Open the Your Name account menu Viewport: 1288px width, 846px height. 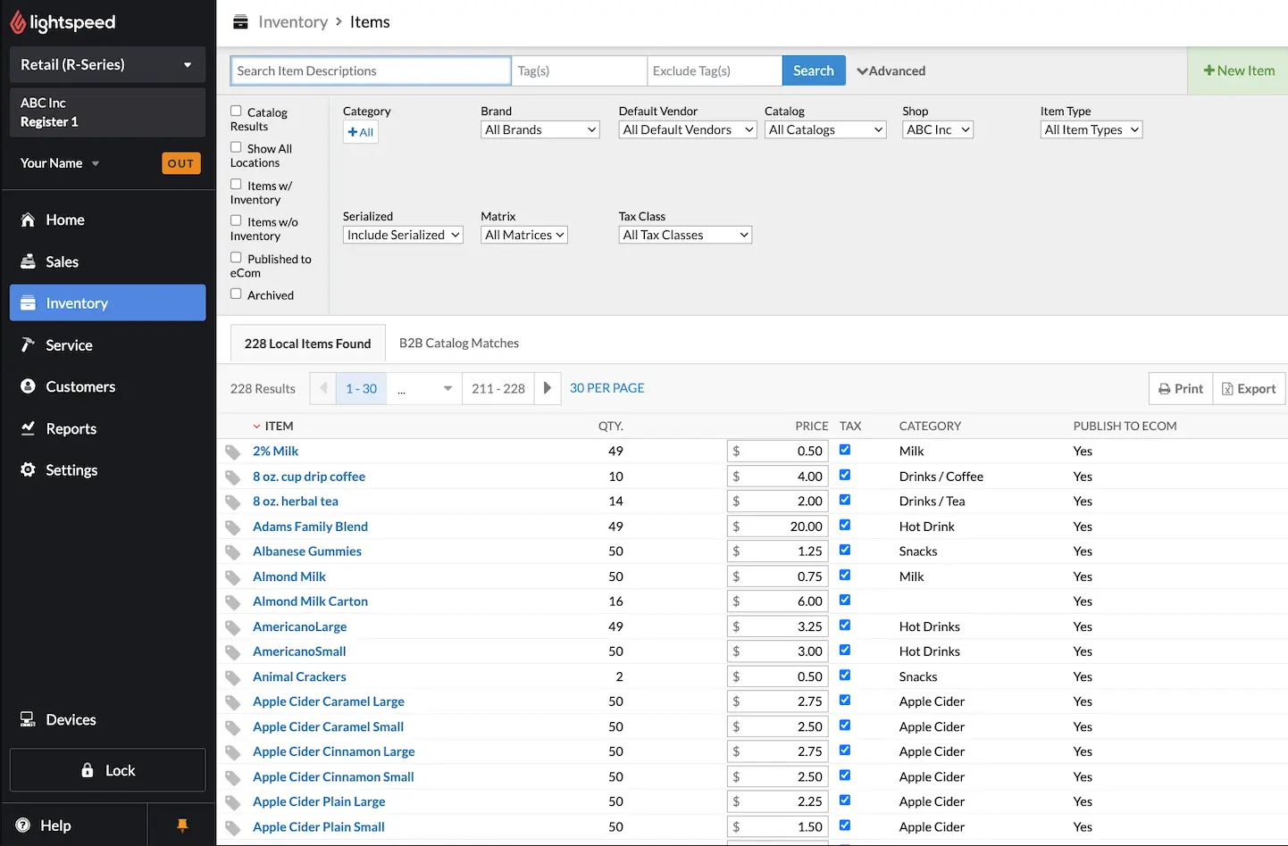point(58,162)
